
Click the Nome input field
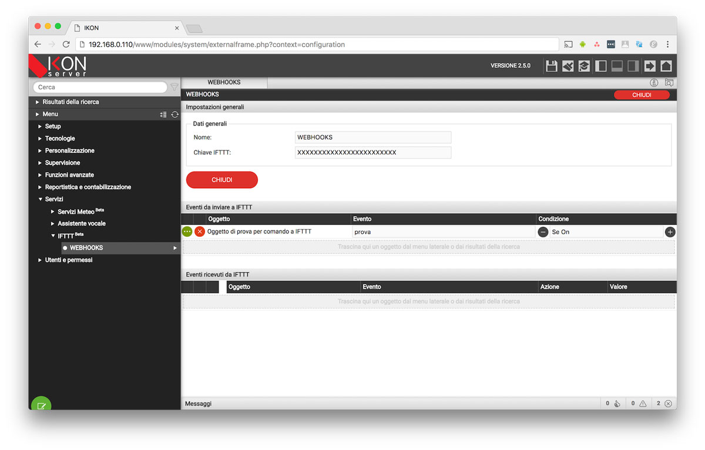click(373, 137)
